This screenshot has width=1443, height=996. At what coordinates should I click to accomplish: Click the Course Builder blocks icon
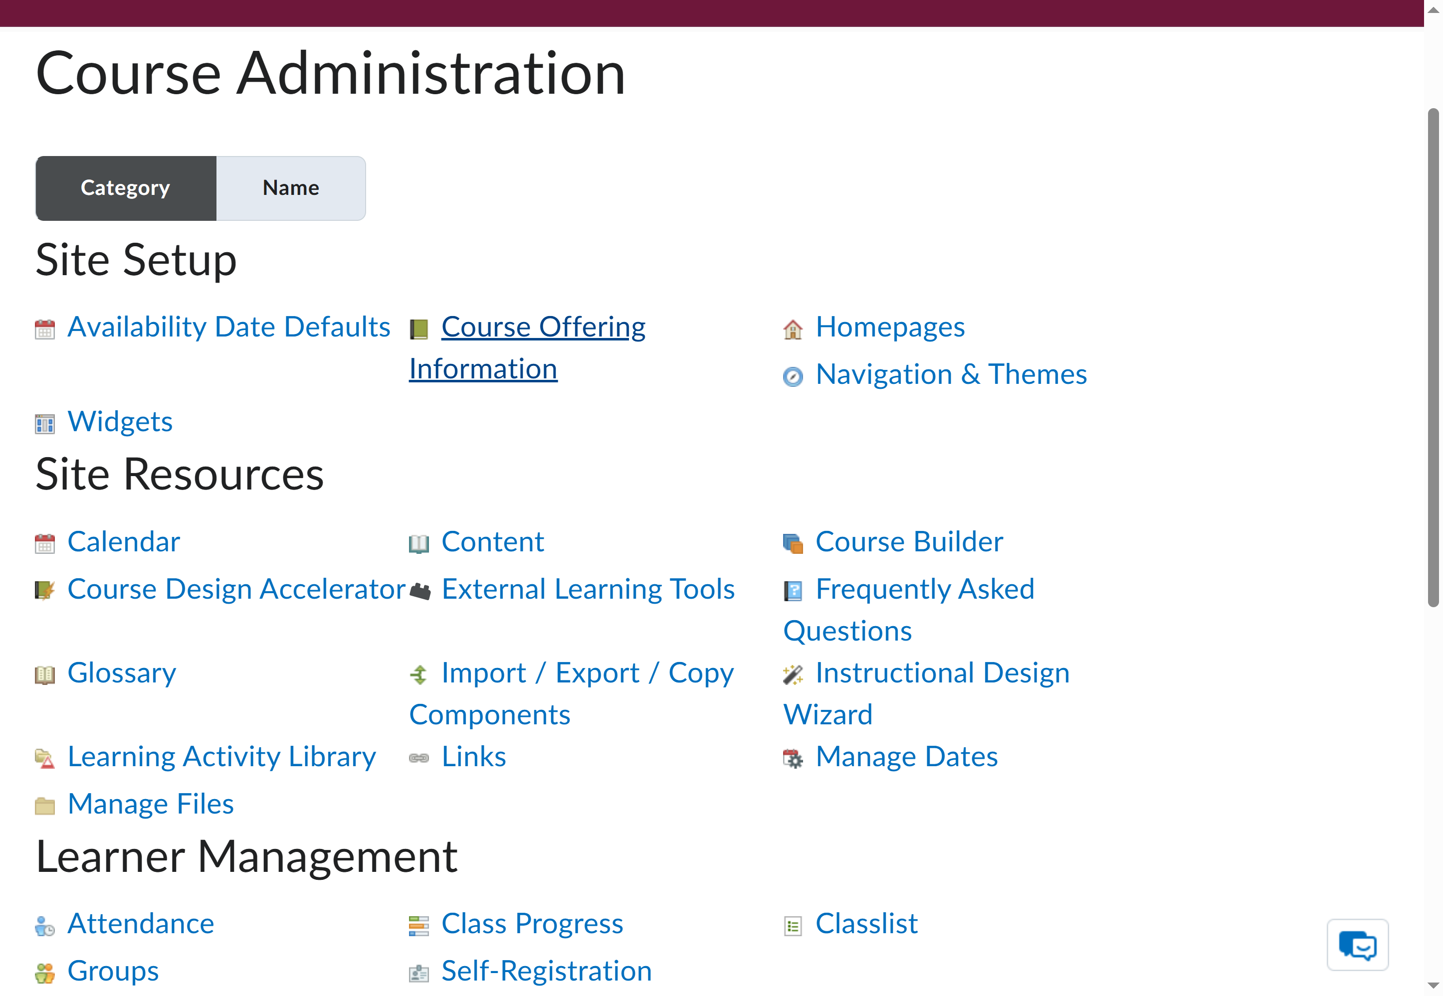pyautogui.click(x=793, y=543)
